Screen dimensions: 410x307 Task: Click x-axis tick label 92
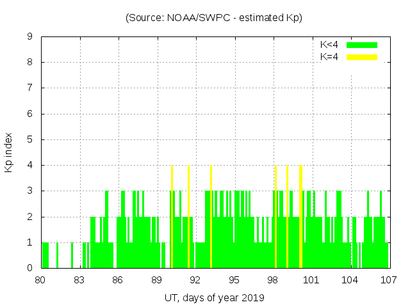[195, 279]
